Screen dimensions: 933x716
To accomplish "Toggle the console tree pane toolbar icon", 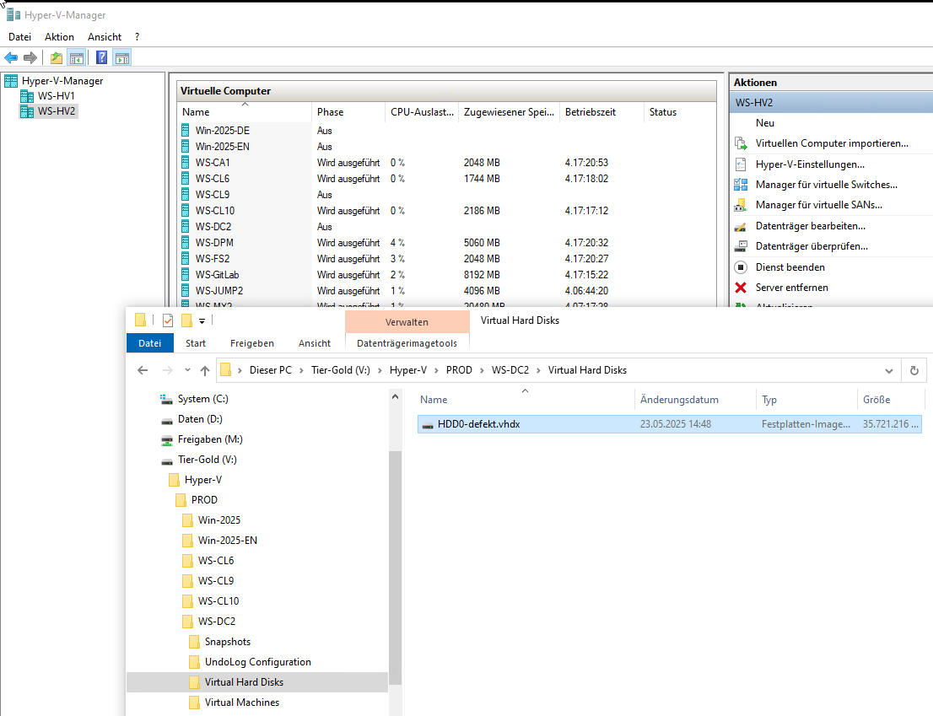I will tap(76, 57).
